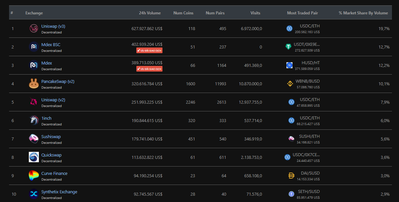Open the PancakeSwap (v2) exchange link
The width and height of the screenshot is (399, 202).
[x=58, y=82]
